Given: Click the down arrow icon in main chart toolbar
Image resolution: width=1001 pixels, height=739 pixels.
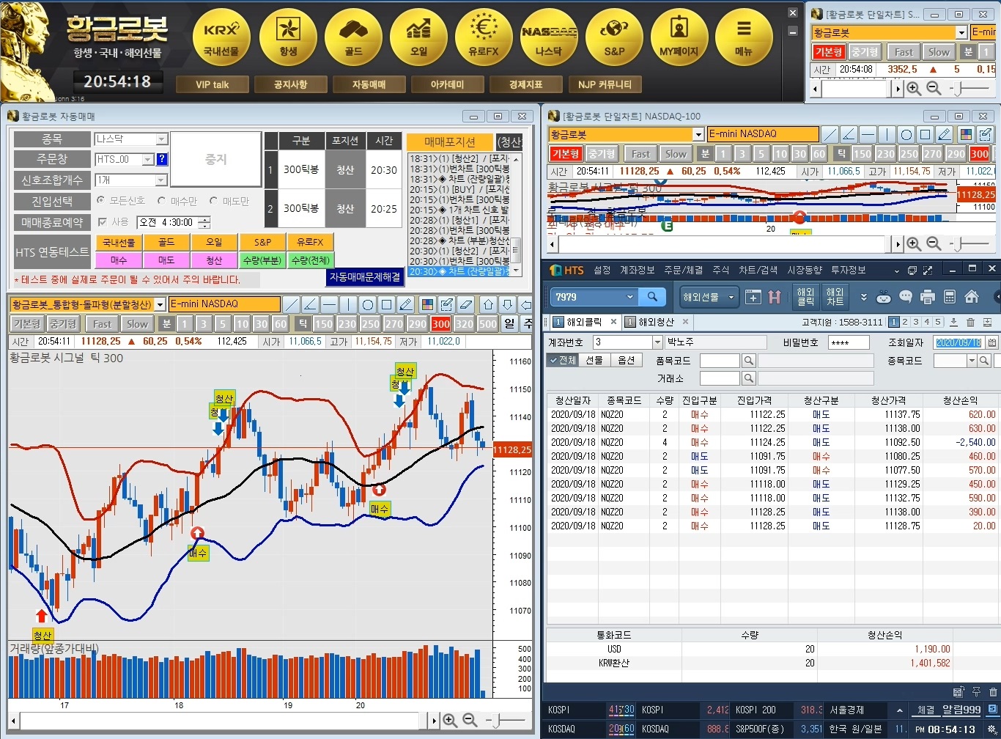Looking at the screenshot, I should 507,304.
